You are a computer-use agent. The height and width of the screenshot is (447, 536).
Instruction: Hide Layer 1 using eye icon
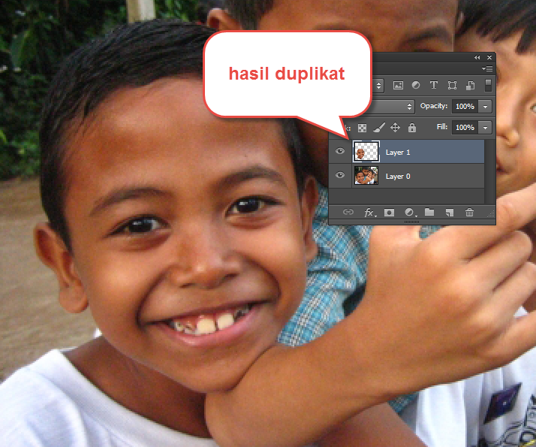pos(340,151)
